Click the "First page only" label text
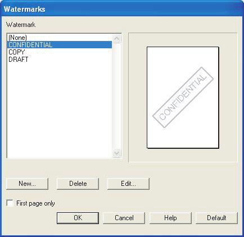 (x=35, y=203)
